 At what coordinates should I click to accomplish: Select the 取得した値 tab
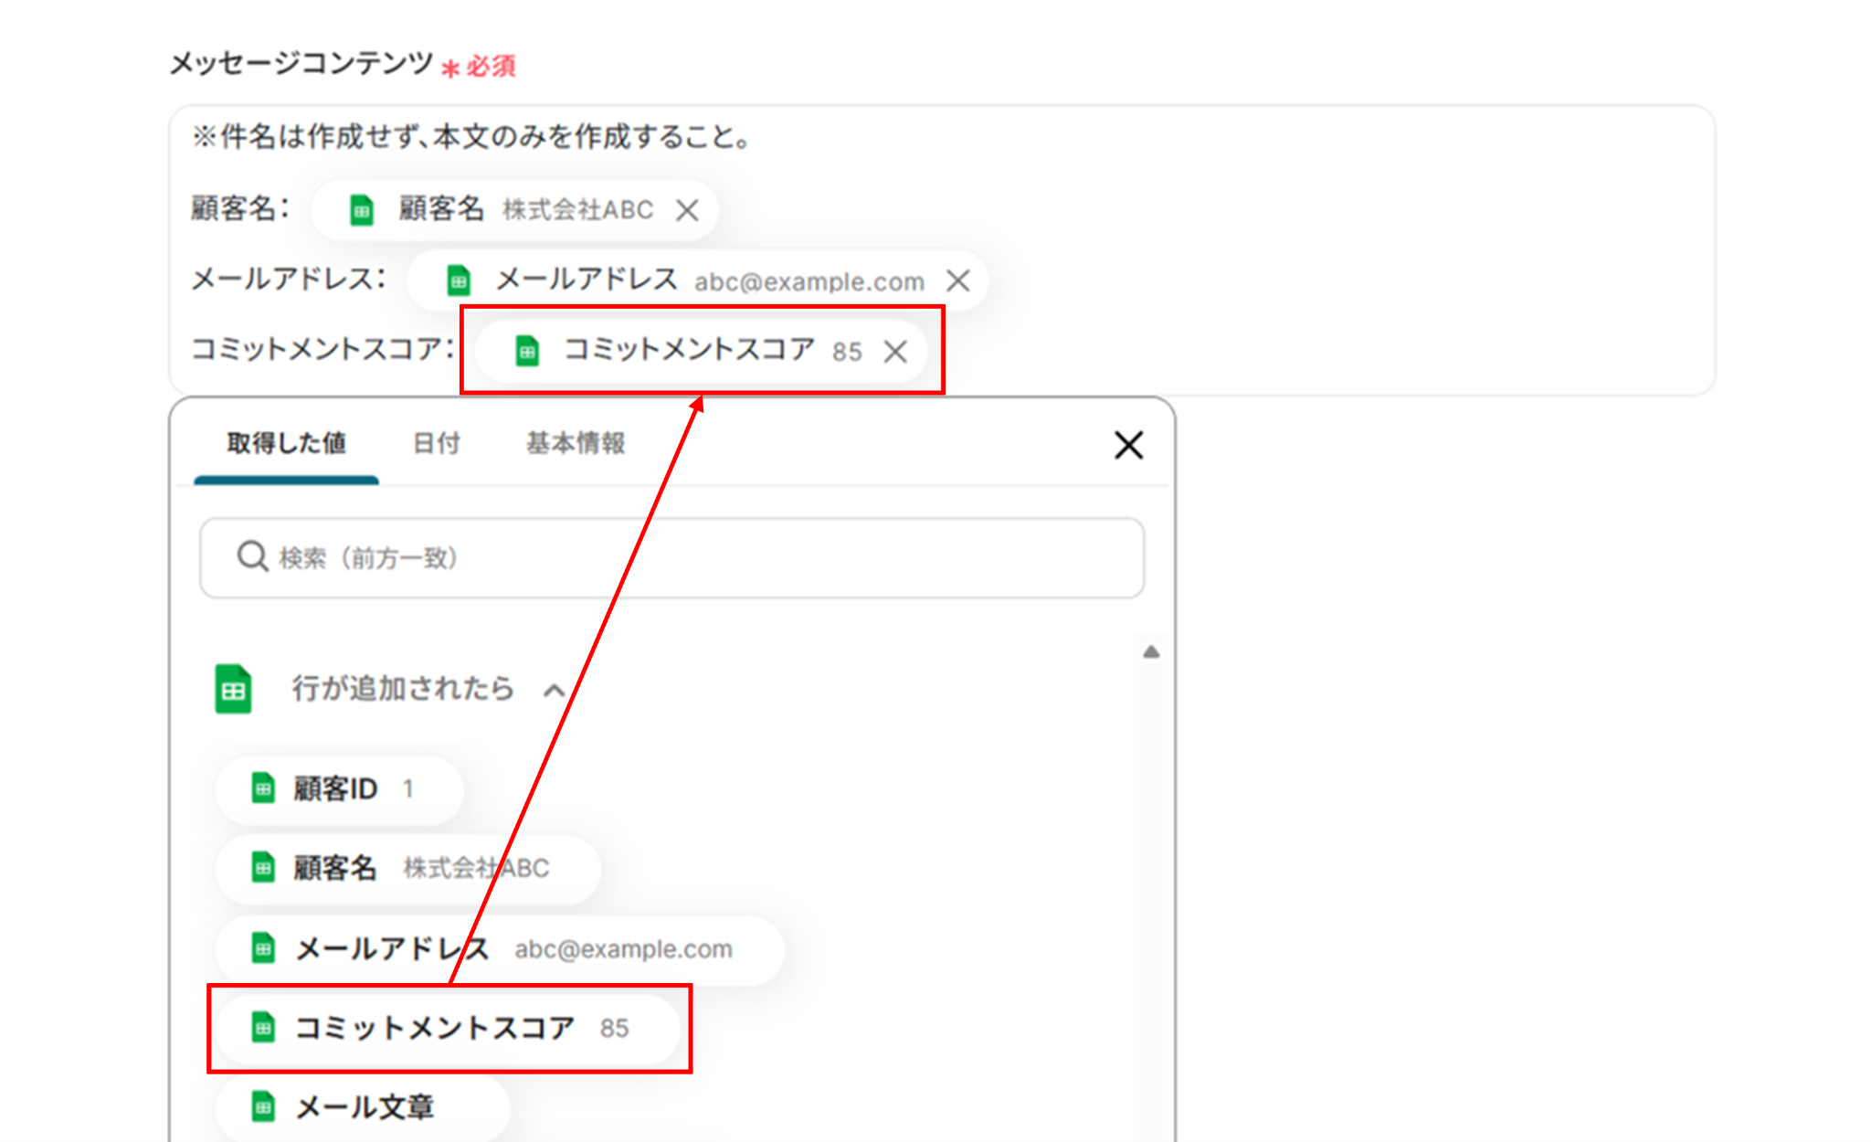point(286,444)
